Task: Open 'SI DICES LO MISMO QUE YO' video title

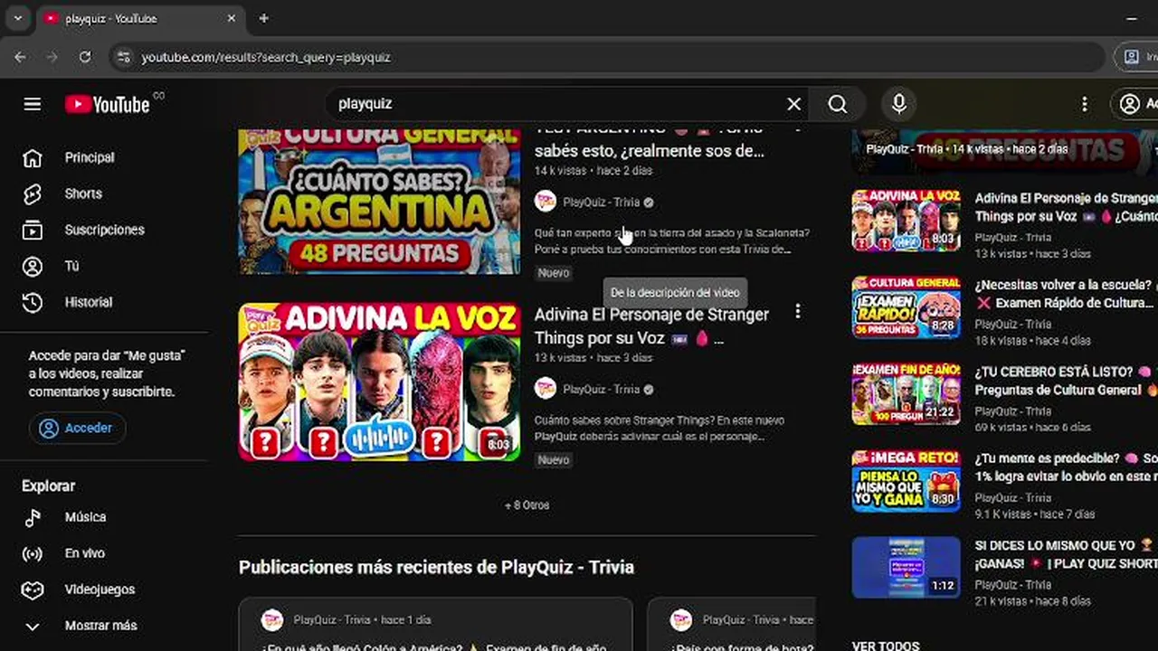Action: (1066, 554)
